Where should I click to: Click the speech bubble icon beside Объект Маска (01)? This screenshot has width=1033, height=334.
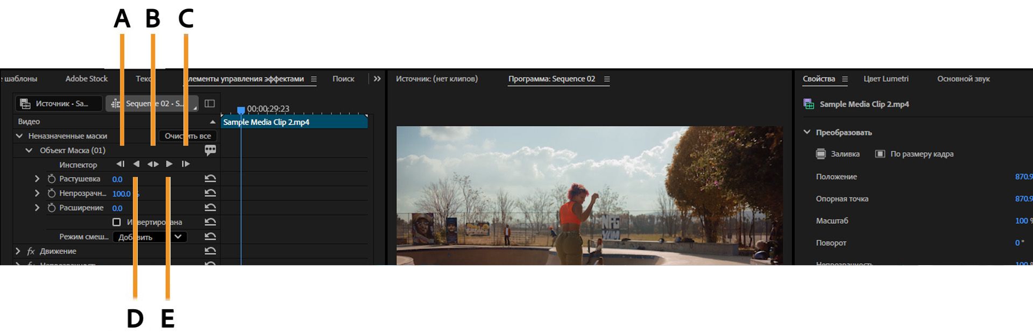[x=210, y=150]
